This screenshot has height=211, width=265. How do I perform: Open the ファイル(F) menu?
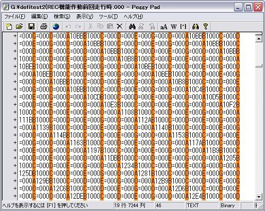point(15,16)
